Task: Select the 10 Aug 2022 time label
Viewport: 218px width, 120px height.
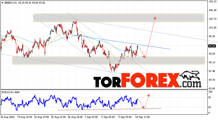Action: click(x=8, y=117)
